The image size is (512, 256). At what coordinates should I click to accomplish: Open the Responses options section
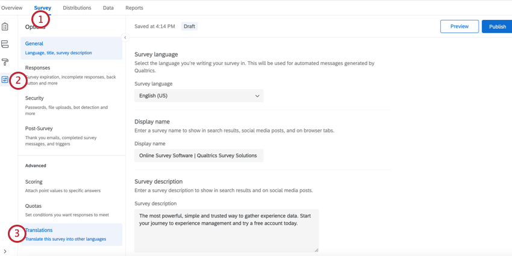pyautogui.click(x=71, y=75)
